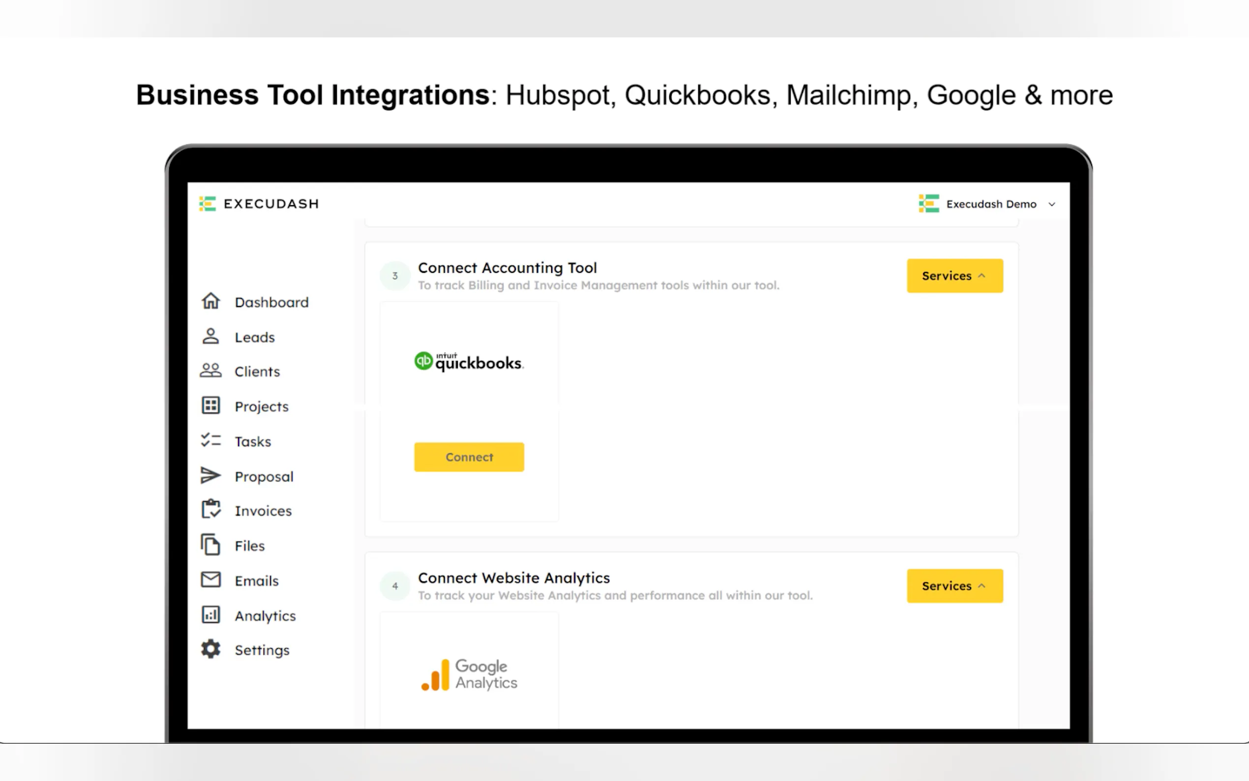Click the Settings gear icon
The height and width of the screenshot is (781, 1249).
pyautogui.click(x=210, y=649)
